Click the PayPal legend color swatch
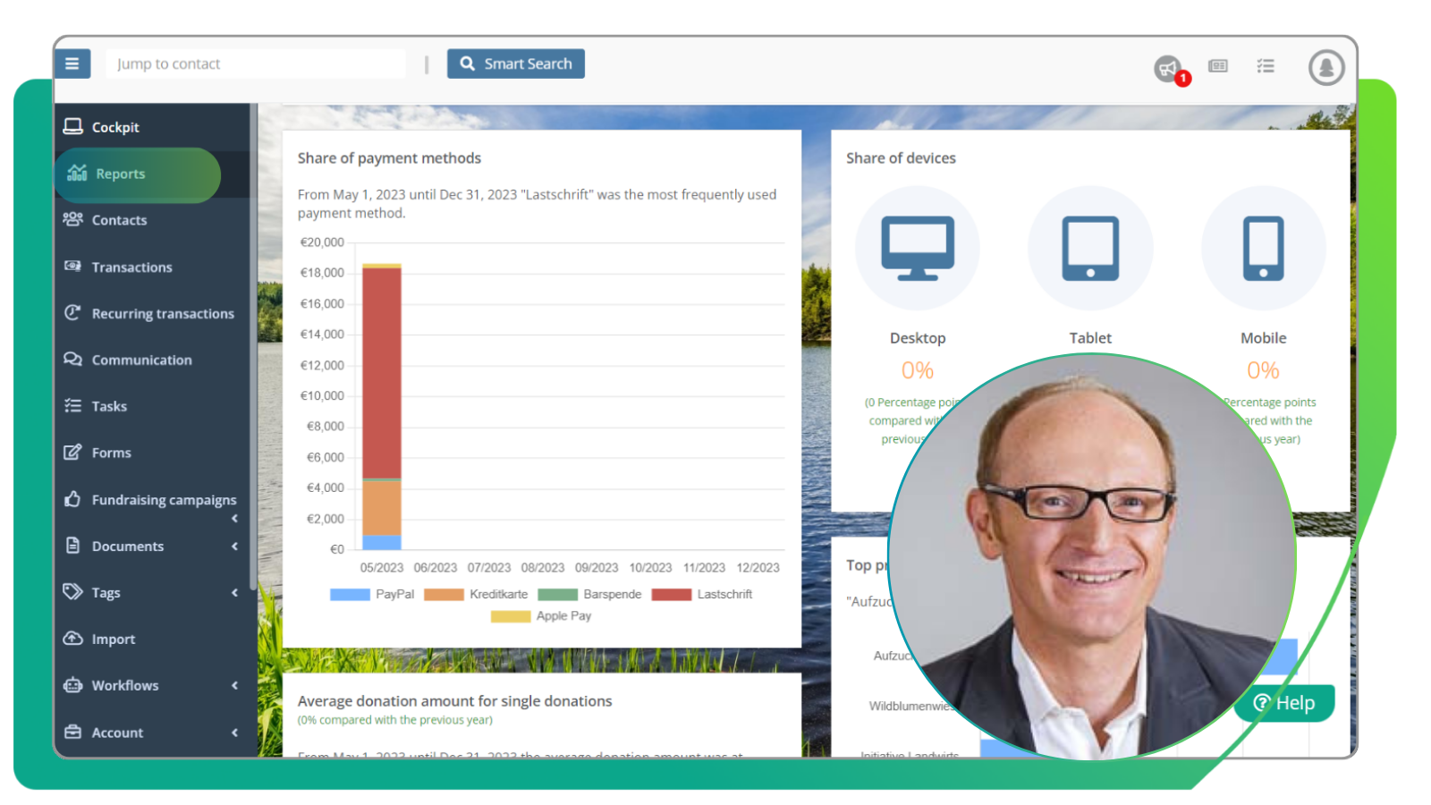The height and width of the screenshot is (805, 1431). pos(348,593)
